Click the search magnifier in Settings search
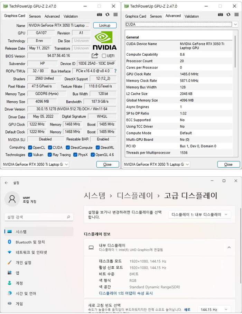Viewport: 242px width, 314px height. [68, 217]
